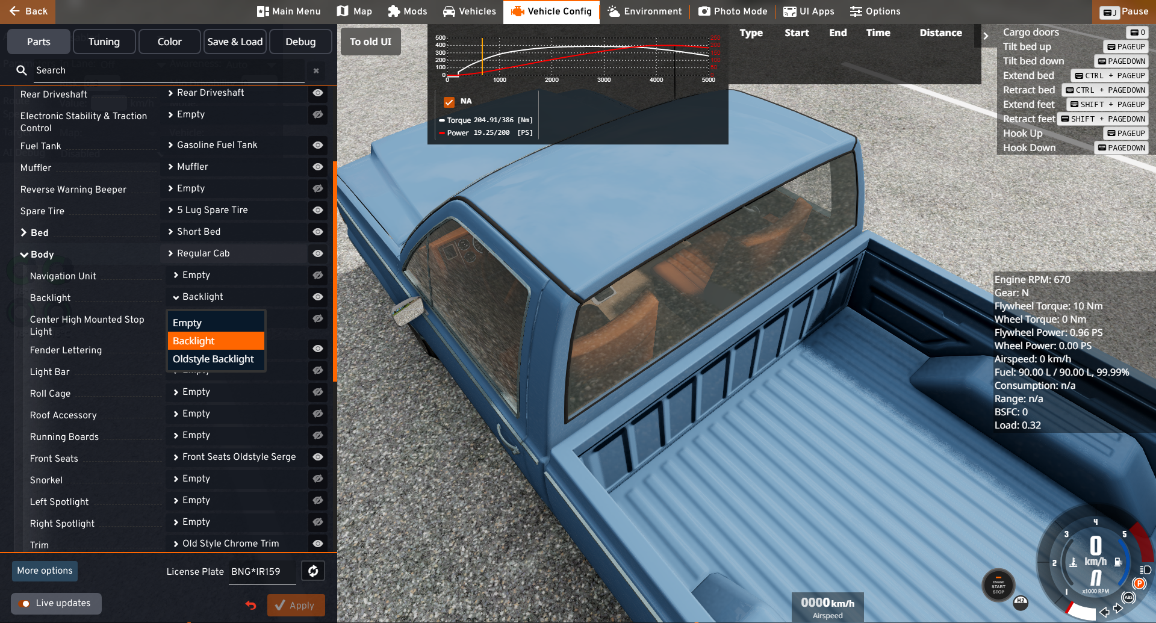Click the engine temperature gauge icon
This screenshot has width=1156, height=623.
tap(1073, 562)
